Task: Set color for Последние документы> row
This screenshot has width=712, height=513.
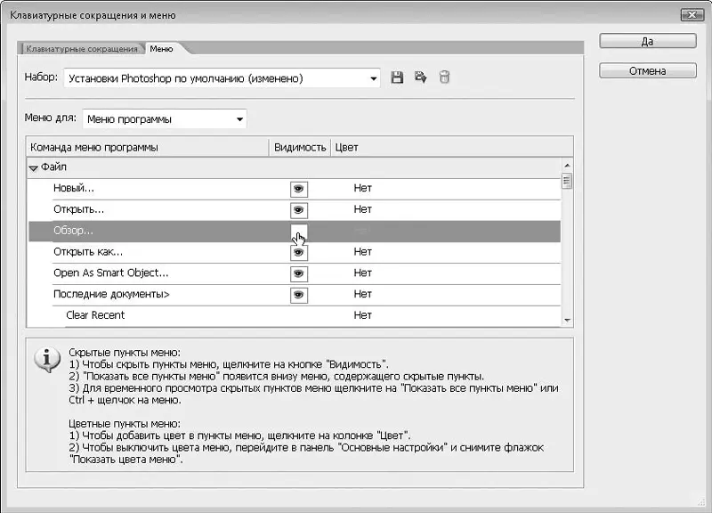Action: pyautogui.click(x=363, y=295)
